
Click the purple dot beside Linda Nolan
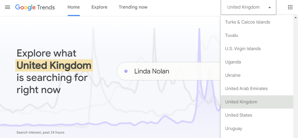click(x=126, y=71)
